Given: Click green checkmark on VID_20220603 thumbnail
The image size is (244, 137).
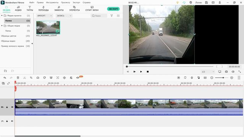Looking at the screenshot, I should pyautogui.click(x=57, y=31).
